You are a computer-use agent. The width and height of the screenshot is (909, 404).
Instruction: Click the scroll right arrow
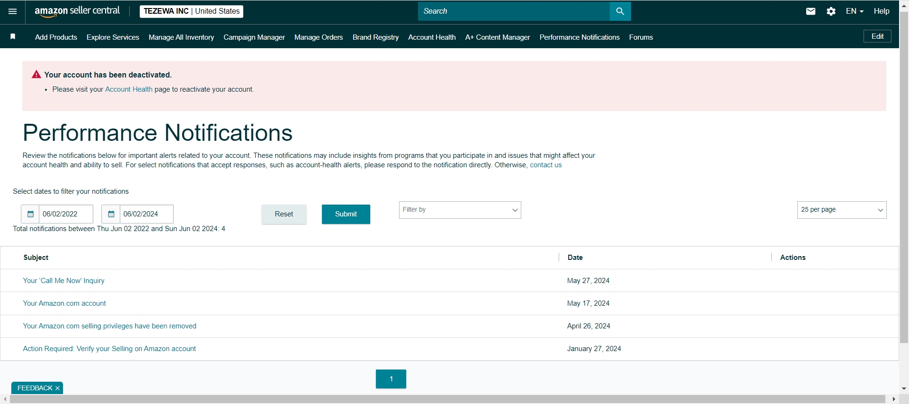coord(893,399)
